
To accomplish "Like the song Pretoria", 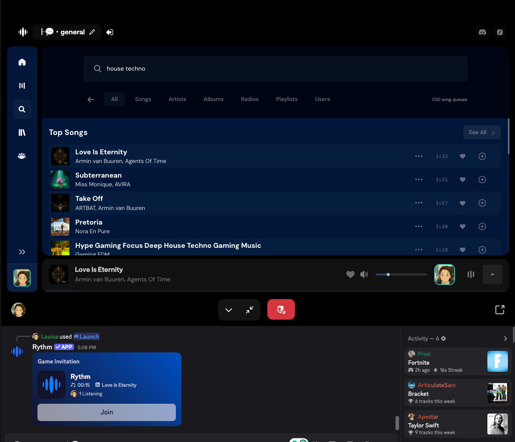I will pyautogui.click(x=463, y=227).
